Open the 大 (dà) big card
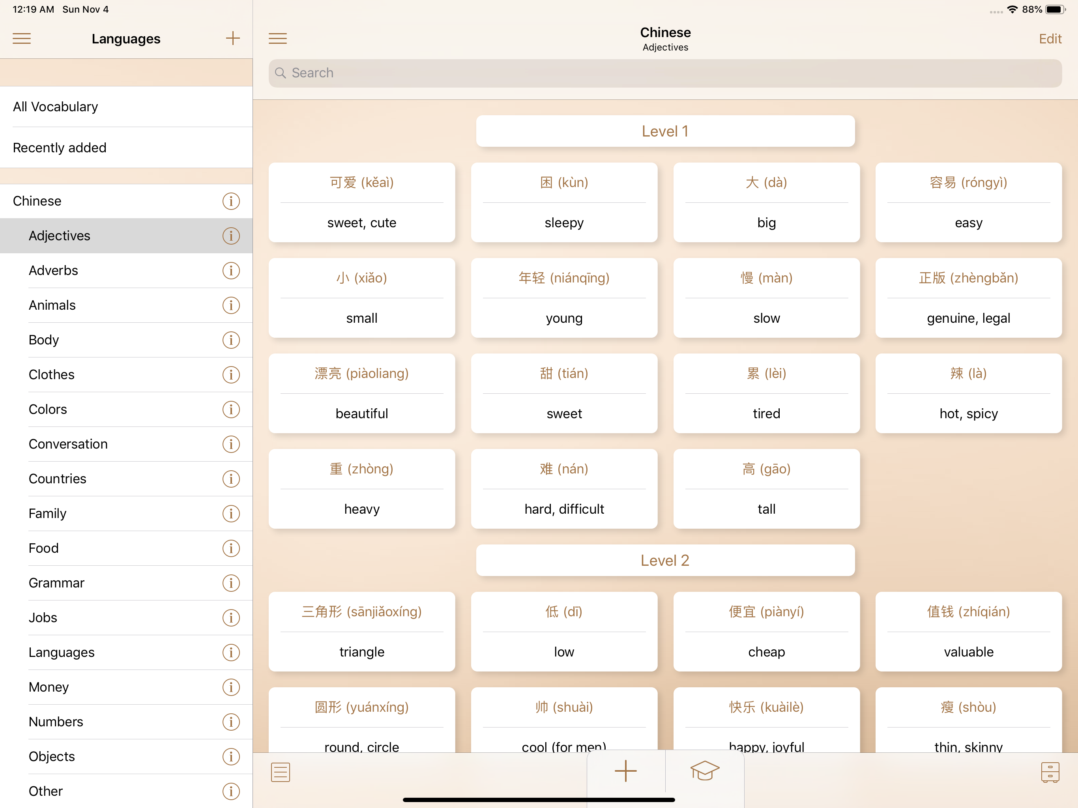Image resolution: width=1078 pixels, height=808 pixels. coord(767,202)
